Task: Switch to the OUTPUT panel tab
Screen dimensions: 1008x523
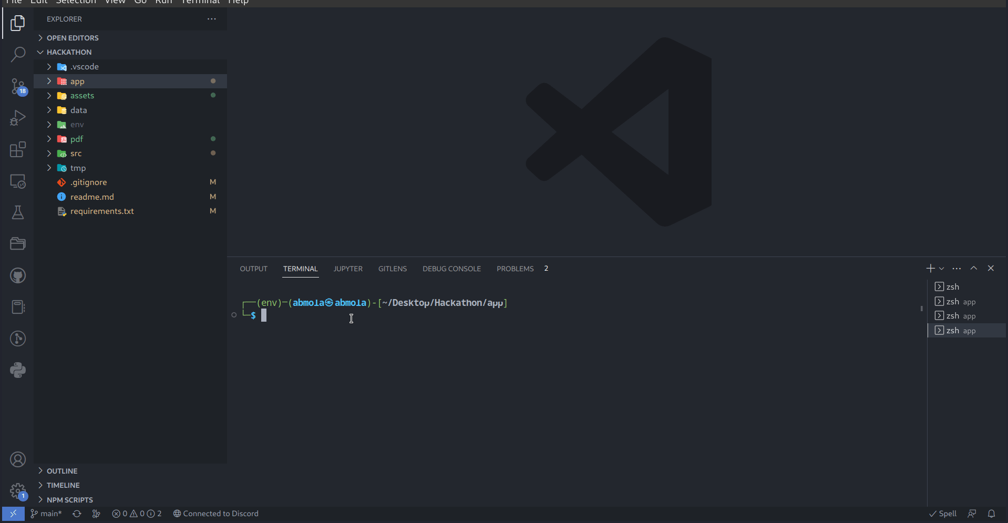Action: pyautogui.click(x=254, y=269)
